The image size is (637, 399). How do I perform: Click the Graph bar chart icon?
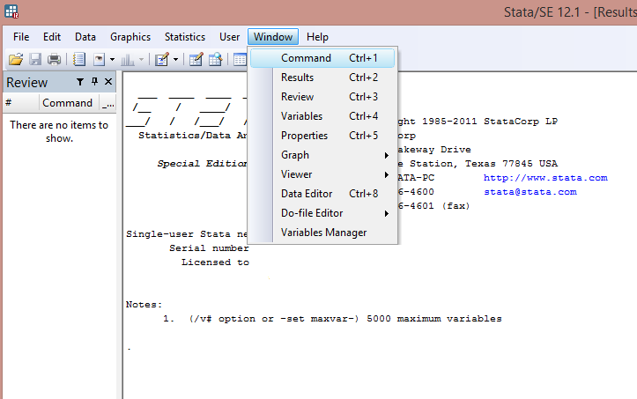pyautogui.click(x=128, y=59)
